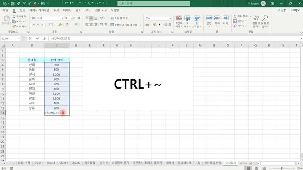
Task: Confirm formula entry with the checkmark icon
Action: [x=37, y=39]
